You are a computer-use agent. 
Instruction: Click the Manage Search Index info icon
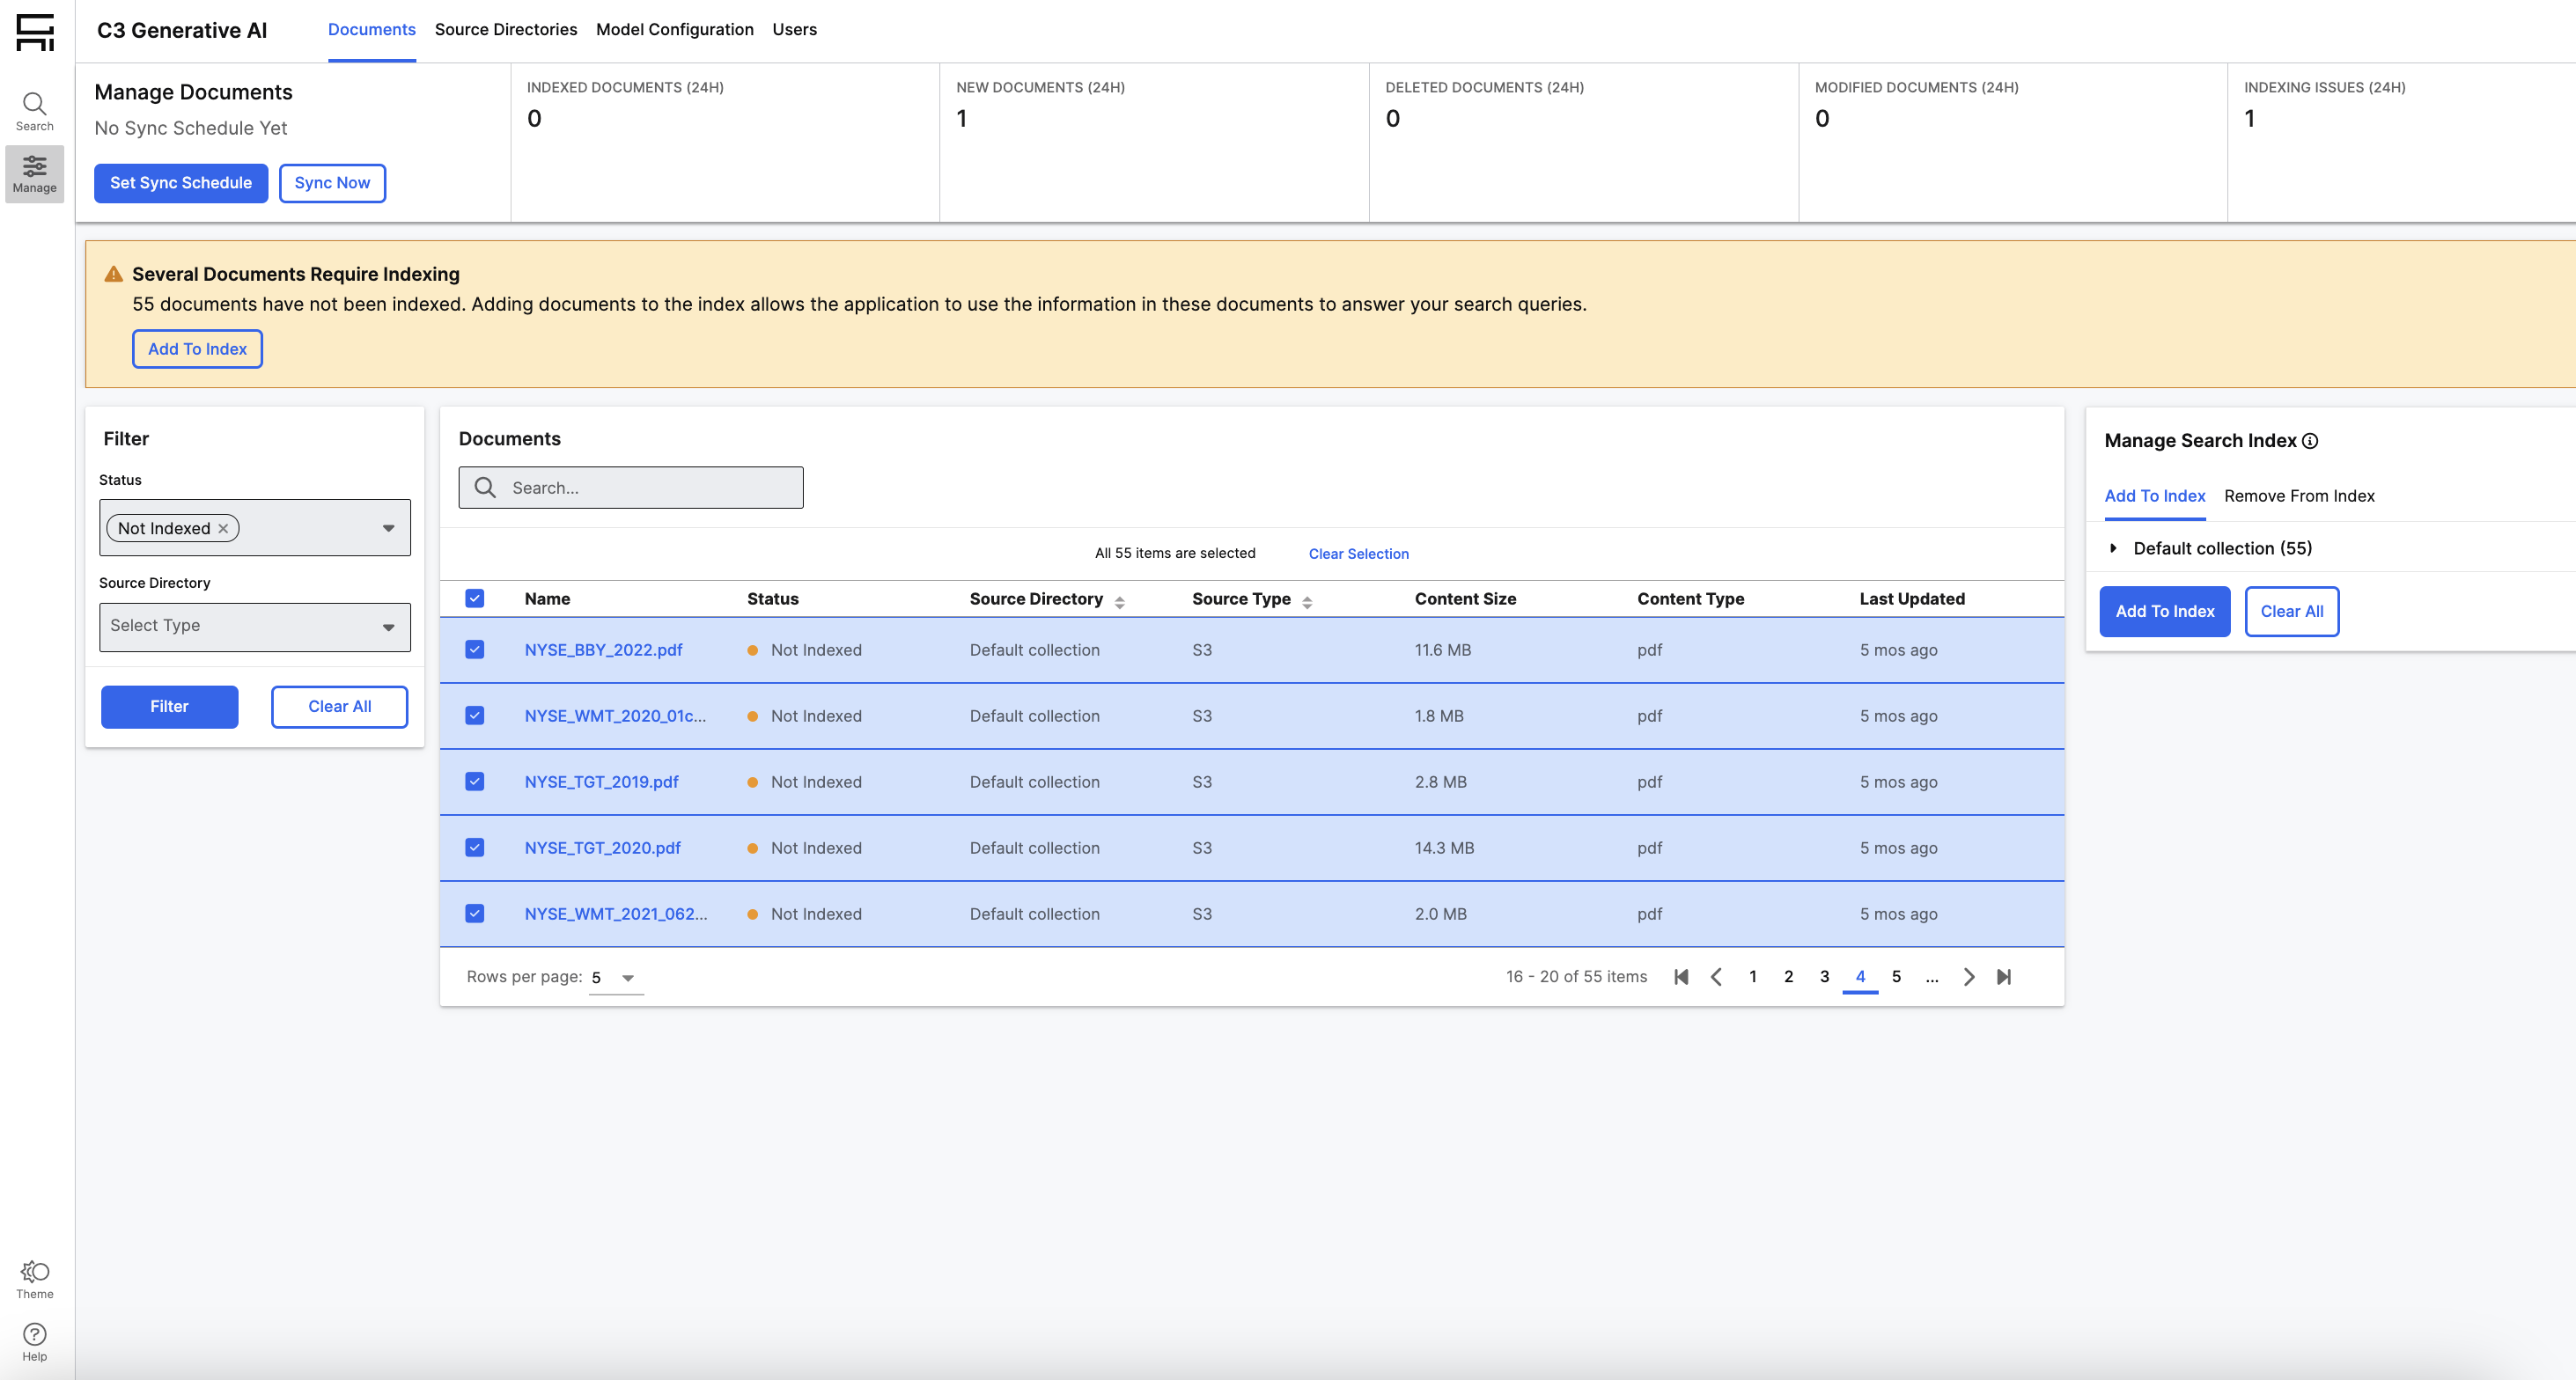click(x=2310, y=441)
